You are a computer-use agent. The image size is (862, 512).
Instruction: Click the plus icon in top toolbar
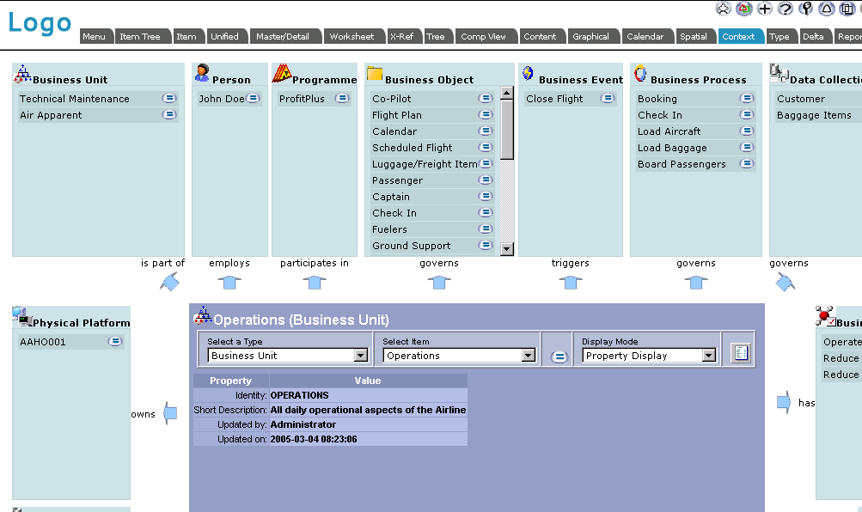pyautogui.click(x=764, y=9)
